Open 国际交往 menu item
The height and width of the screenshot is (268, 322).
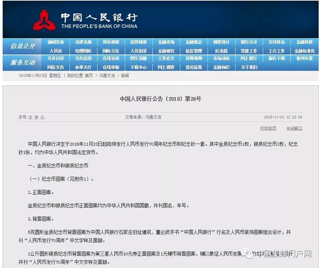[111, 51]
